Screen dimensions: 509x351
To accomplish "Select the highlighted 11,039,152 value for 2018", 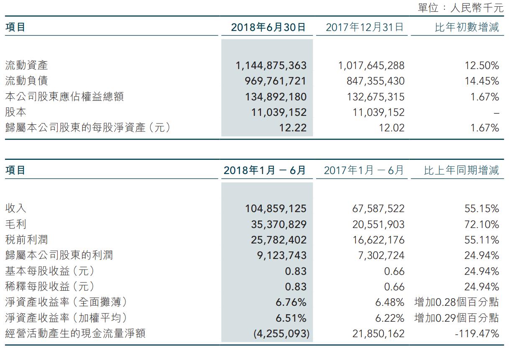I will (x=279, y=113).
